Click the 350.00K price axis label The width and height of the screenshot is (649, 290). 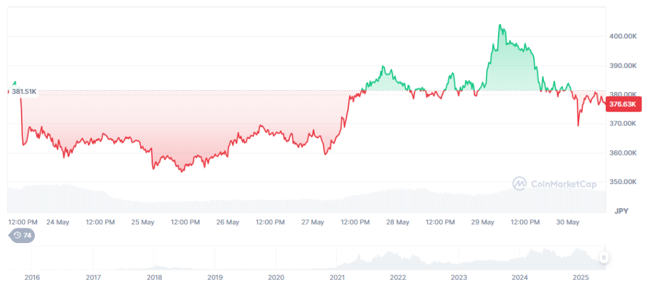coord(624,182)
